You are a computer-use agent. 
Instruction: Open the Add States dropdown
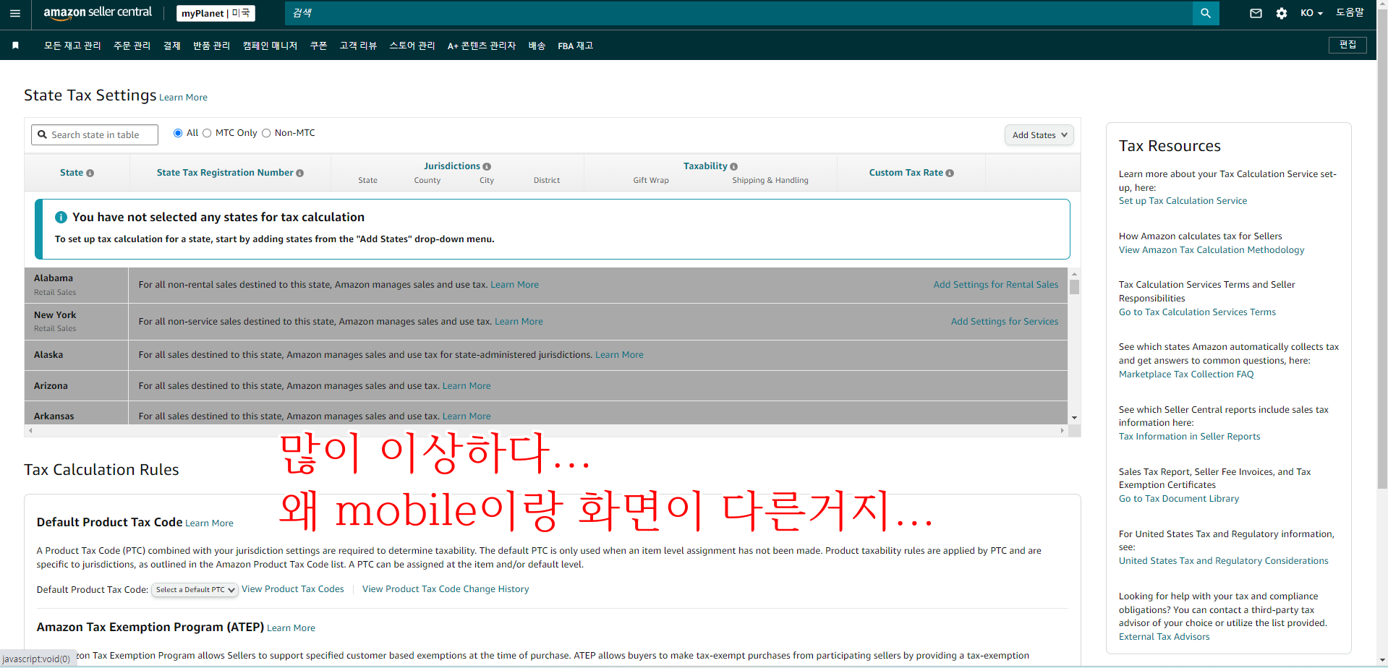click(x=1039, y=135)
